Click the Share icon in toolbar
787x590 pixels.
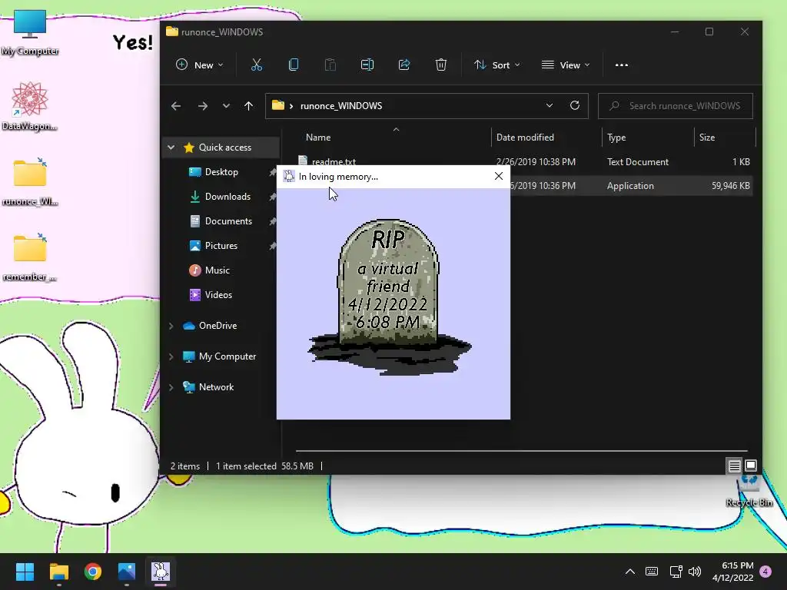(404, 65)
